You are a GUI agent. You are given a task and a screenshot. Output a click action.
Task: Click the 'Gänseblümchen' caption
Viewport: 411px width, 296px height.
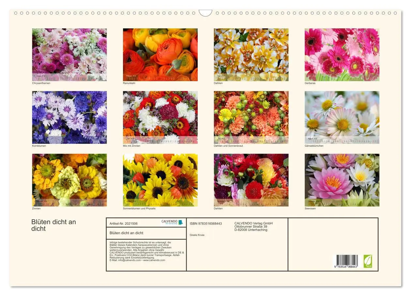coord(314,146)
